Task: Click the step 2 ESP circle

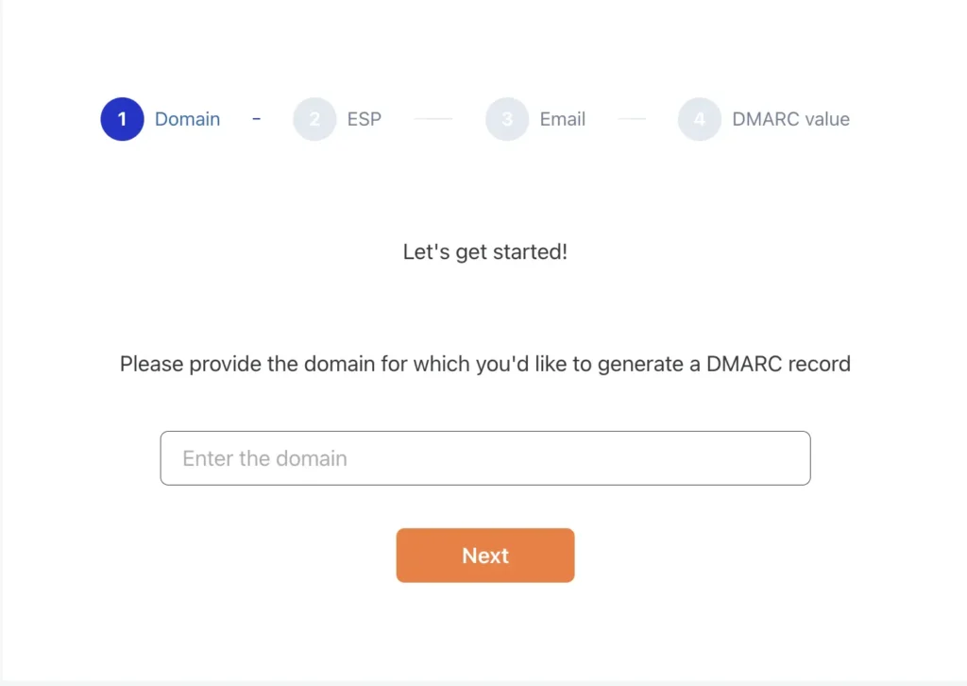Action: [x=314, y=119]
